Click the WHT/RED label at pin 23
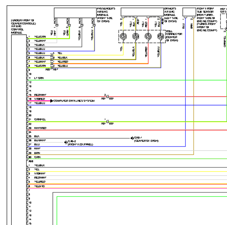Screen dimensions: 227x225 pos(40,128)
